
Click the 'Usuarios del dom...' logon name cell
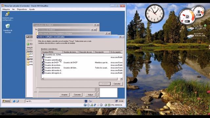[71, 68]
